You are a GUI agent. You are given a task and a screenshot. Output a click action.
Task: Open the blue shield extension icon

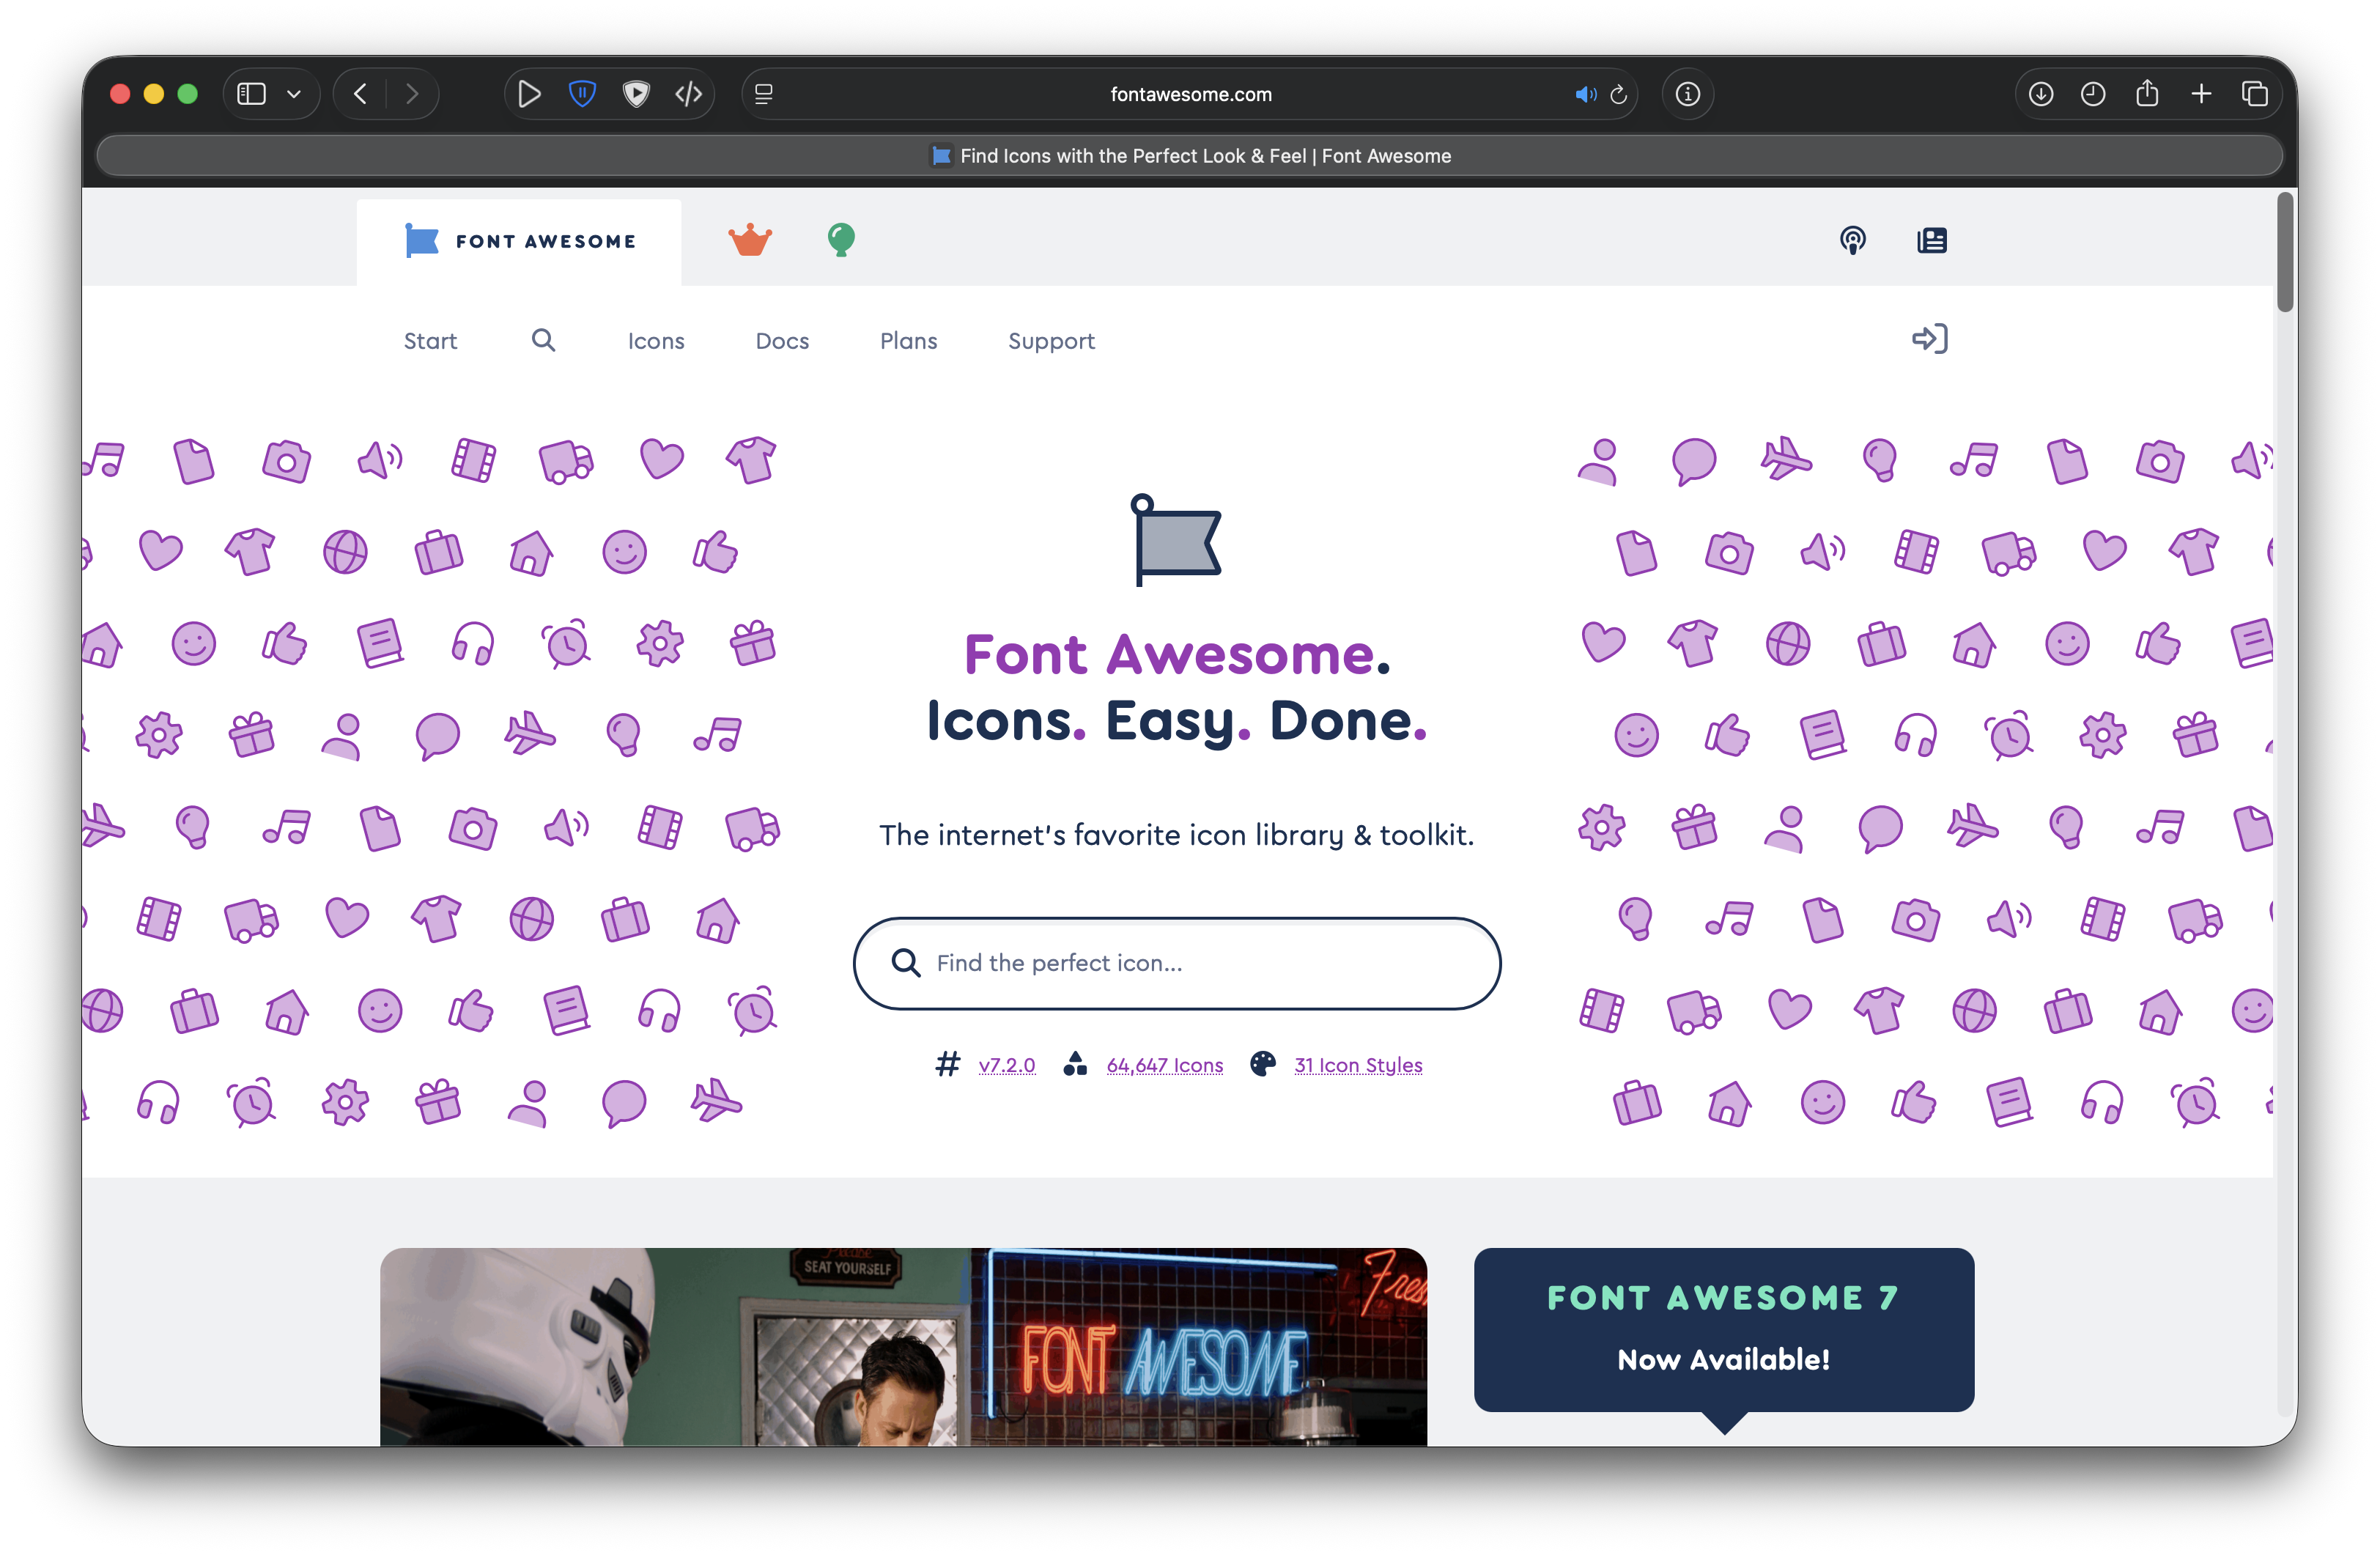tap(582, 94)
